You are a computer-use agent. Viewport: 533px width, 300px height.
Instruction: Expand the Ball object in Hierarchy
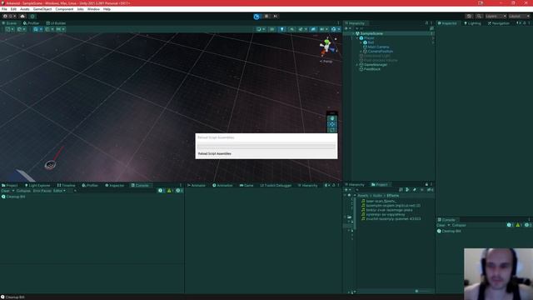click(361, 42)
